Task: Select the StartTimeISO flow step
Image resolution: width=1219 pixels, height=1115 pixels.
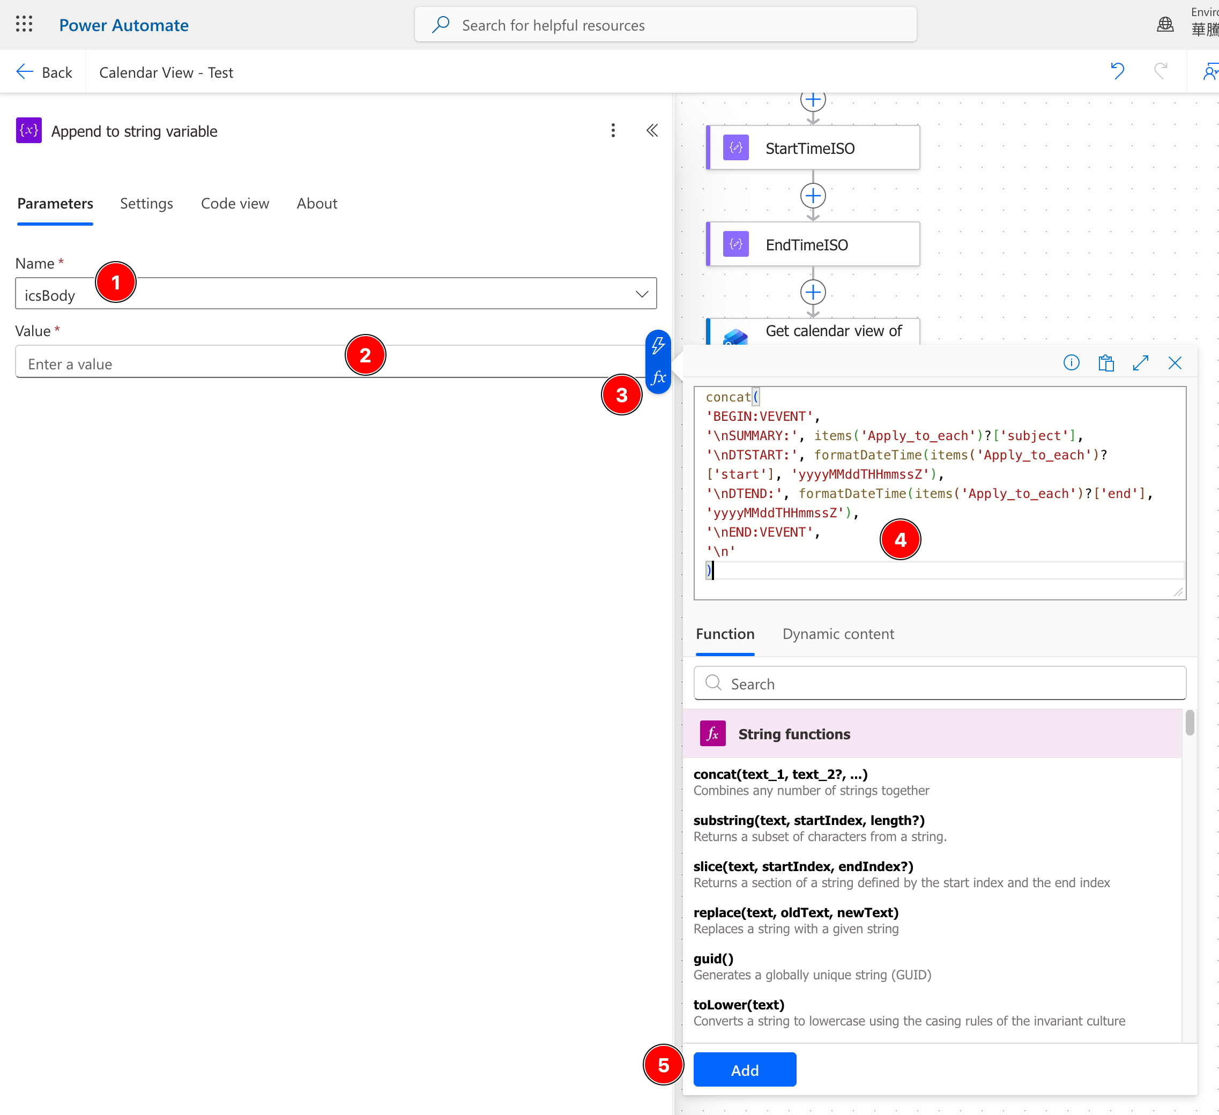Action: (813, 147)
